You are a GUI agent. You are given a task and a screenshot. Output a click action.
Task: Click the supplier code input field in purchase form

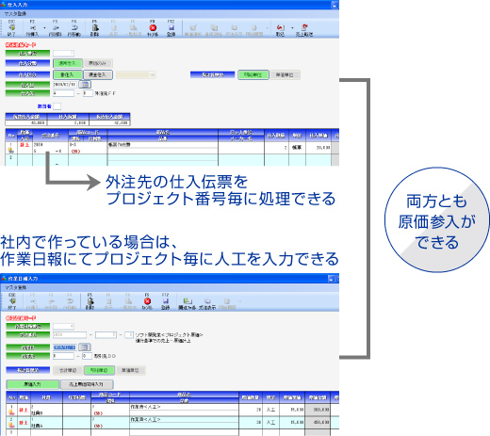click(63, 93)
